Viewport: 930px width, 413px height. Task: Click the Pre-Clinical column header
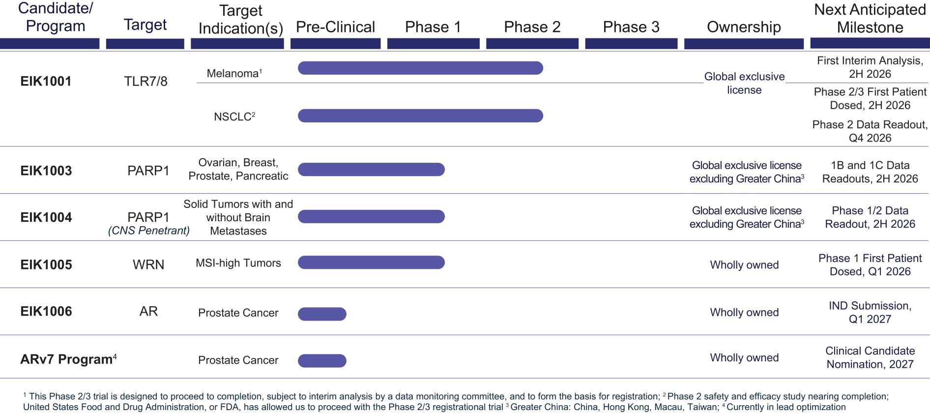[x=335, y=27]
